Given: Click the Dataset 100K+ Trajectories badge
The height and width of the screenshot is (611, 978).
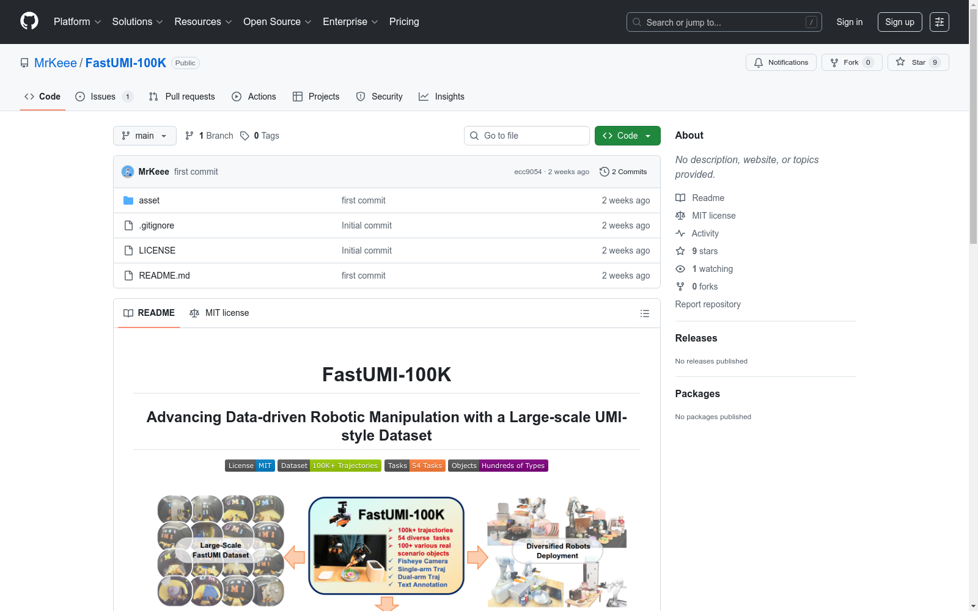Looking at the screenshot, I should coord(329,466).
